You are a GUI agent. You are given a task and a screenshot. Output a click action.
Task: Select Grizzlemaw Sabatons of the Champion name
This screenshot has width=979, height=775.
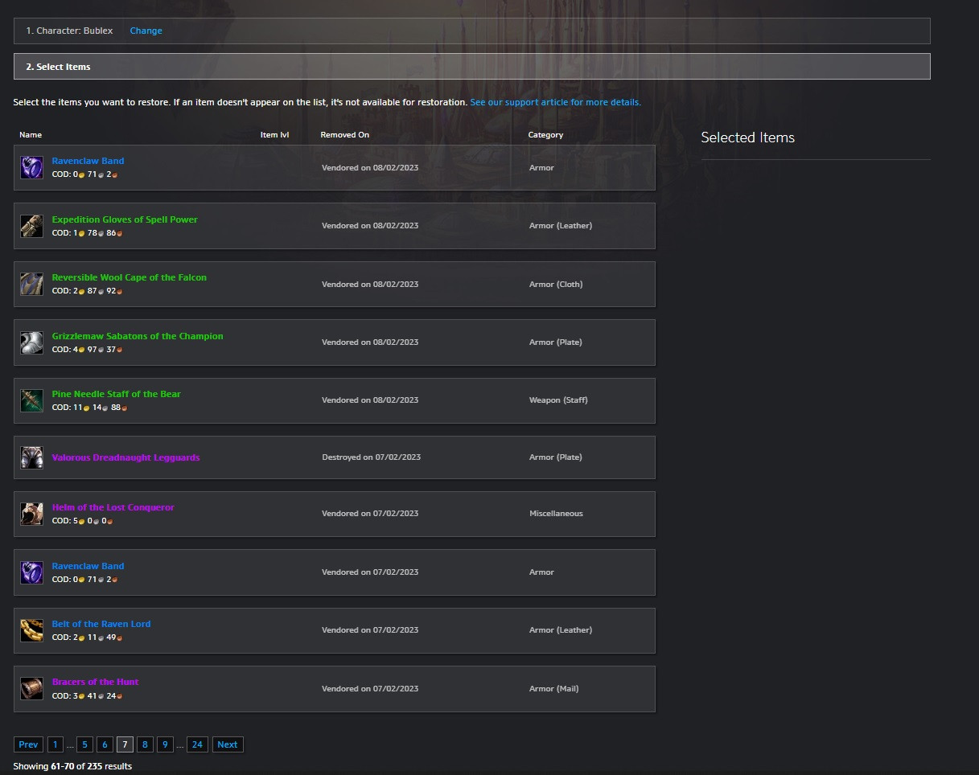click(138, 336)
